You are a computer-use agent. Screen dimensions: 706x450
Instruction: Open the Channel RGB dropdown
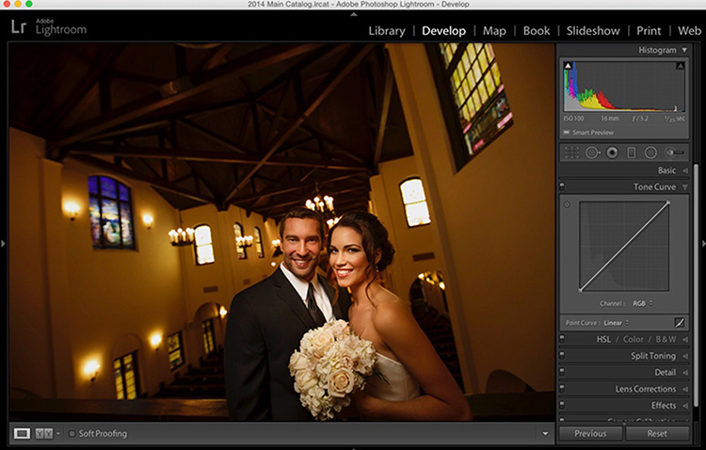click(643, 303)
